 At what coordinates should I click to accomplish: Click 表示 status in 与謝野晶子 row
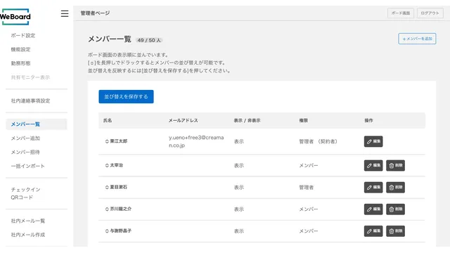click(x=239, y=231)
